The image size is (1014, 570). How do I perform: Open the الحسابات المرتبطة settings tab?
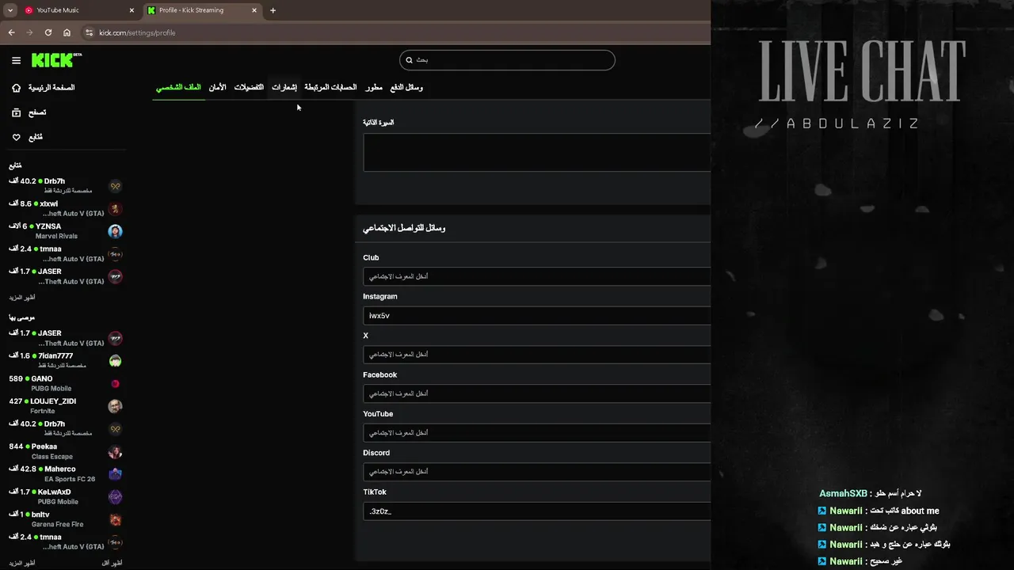330,87
